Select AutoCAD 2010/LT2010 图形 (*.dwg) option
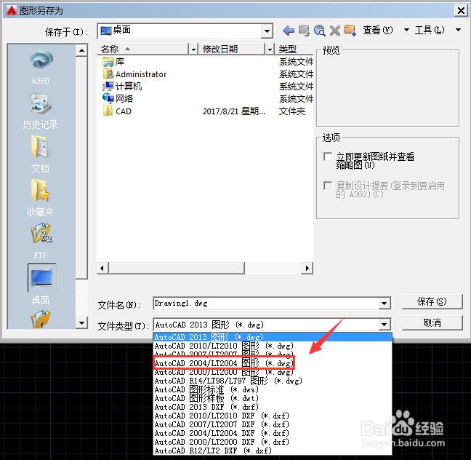This screenshot has height=460, width=471. pos(273,346)
